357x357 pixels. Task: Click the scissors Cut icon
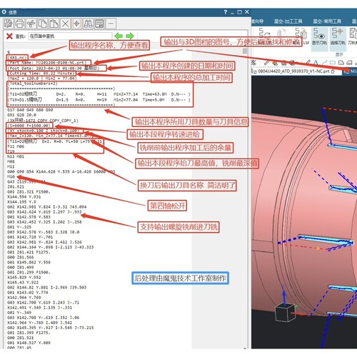[31, 24]
